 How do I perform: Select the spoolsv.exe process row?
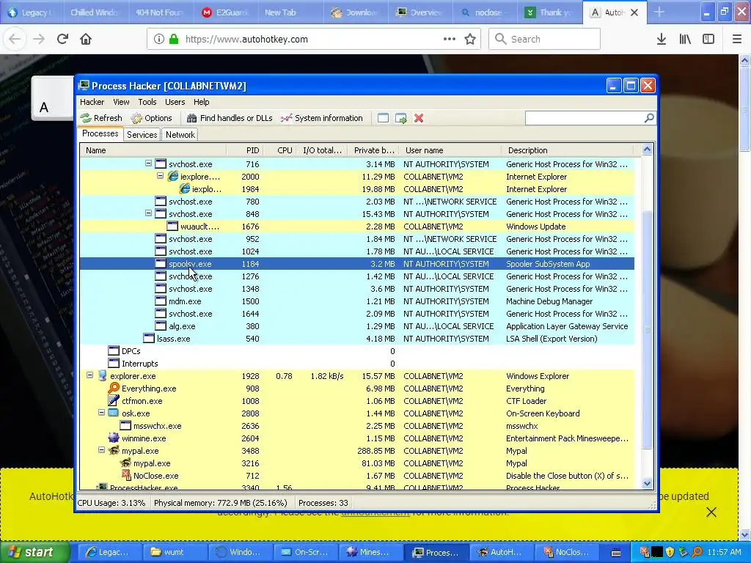click(x=357, y=264)
